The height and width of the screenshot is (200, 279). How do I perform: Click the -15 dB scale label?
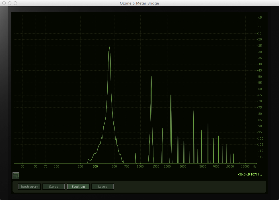(x=260, y=34)
